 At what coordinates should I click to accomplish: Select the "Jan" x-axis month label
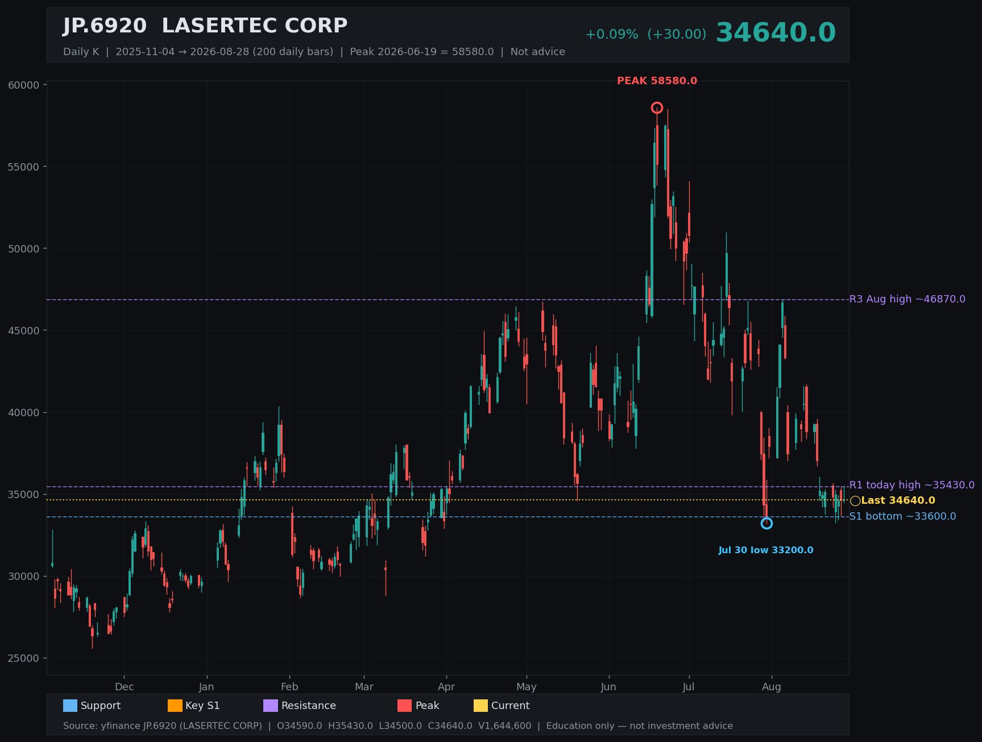click(207, 687)
